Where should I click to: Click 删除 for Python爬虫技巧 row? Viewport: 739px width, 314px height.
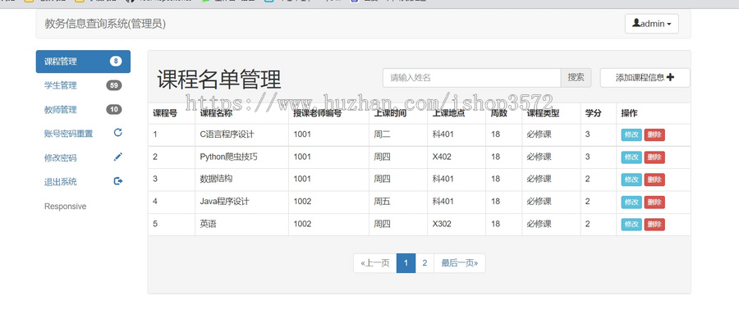tap(654, 157)
